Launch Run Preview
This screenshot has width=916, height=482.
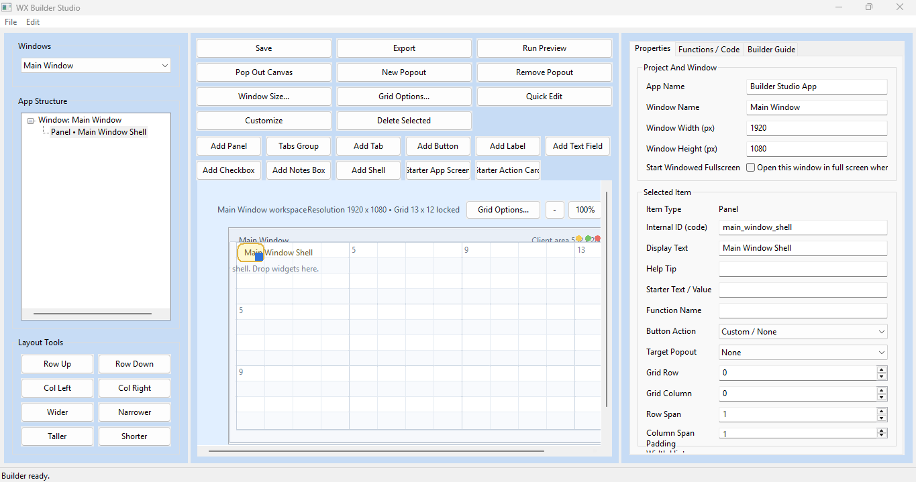[x=544, y=48]
